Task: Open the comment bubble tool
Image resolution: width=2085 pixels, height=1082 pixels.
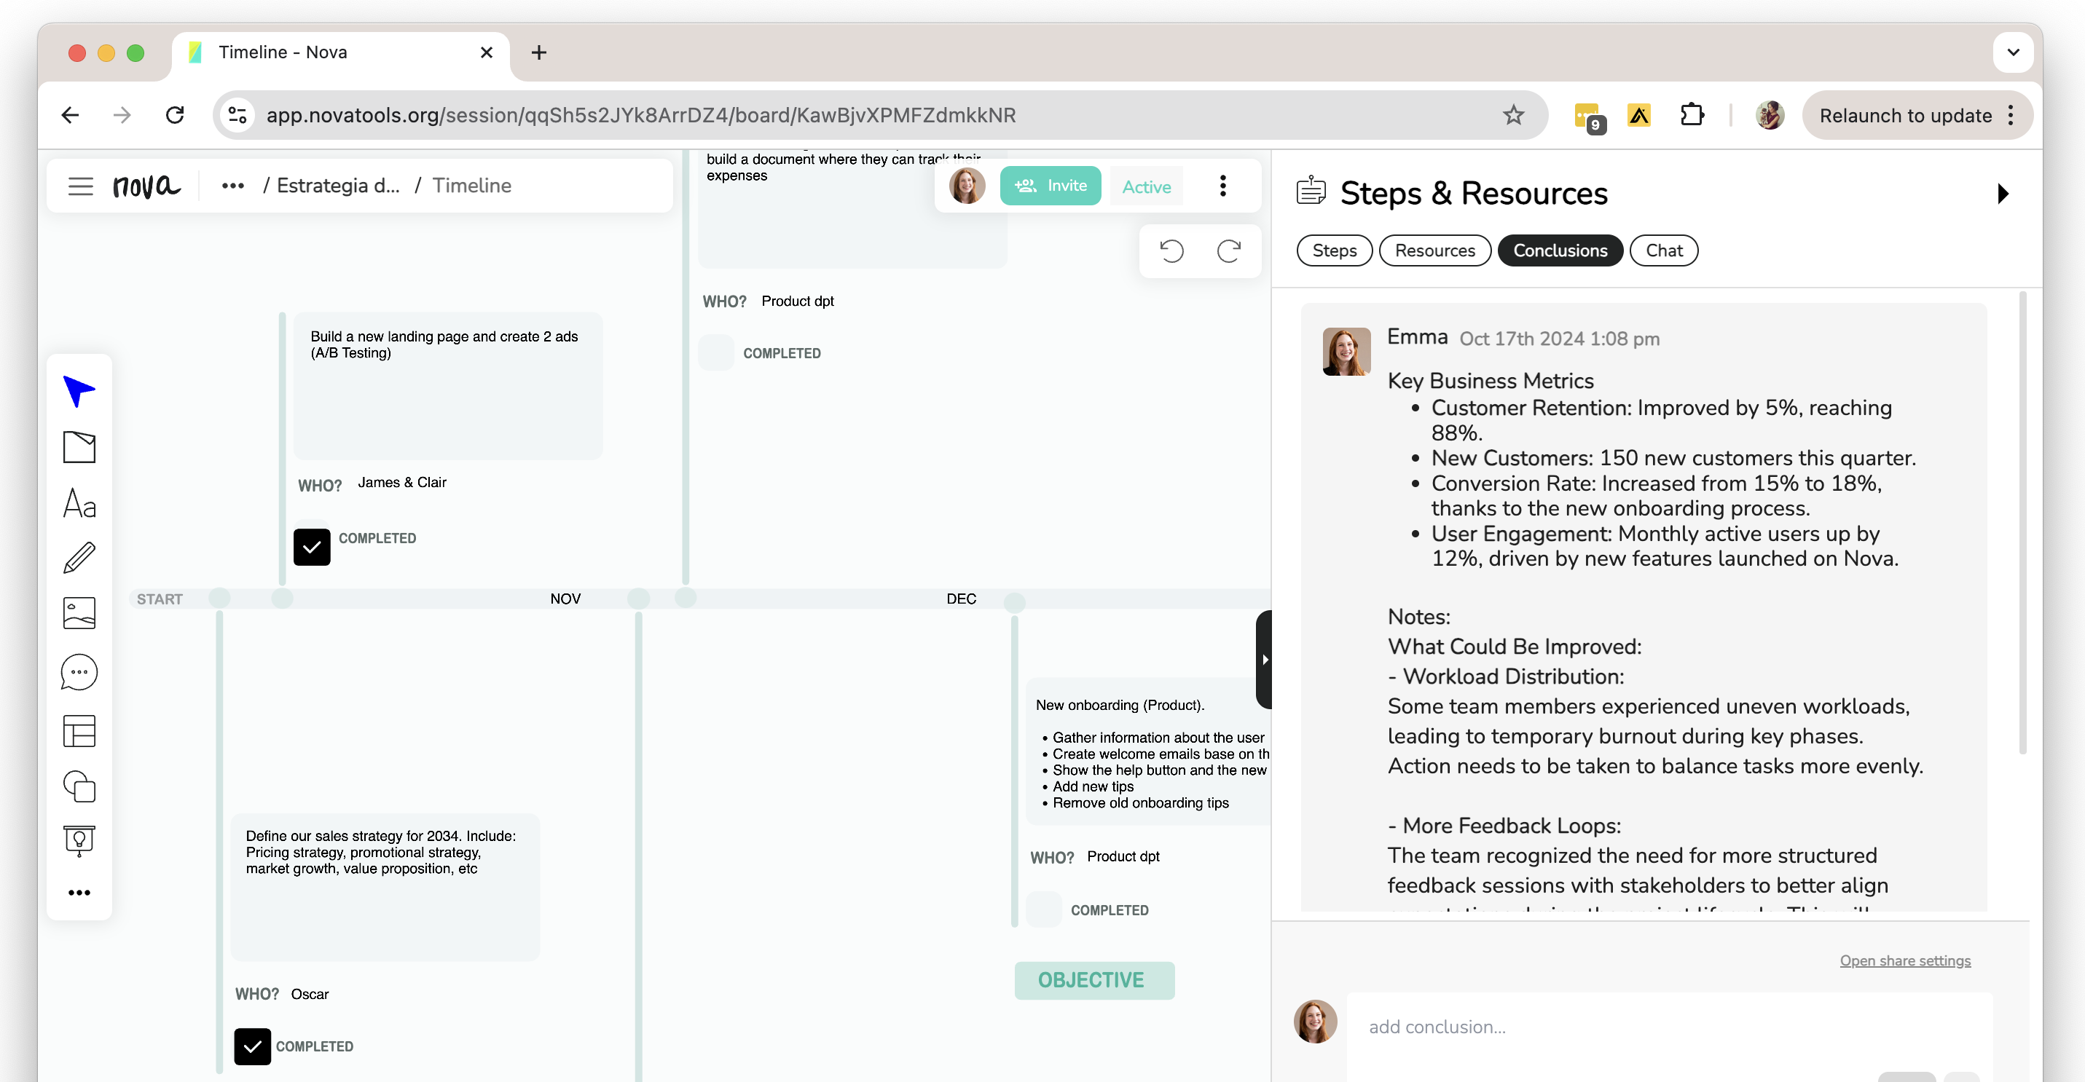Action: 79,672
